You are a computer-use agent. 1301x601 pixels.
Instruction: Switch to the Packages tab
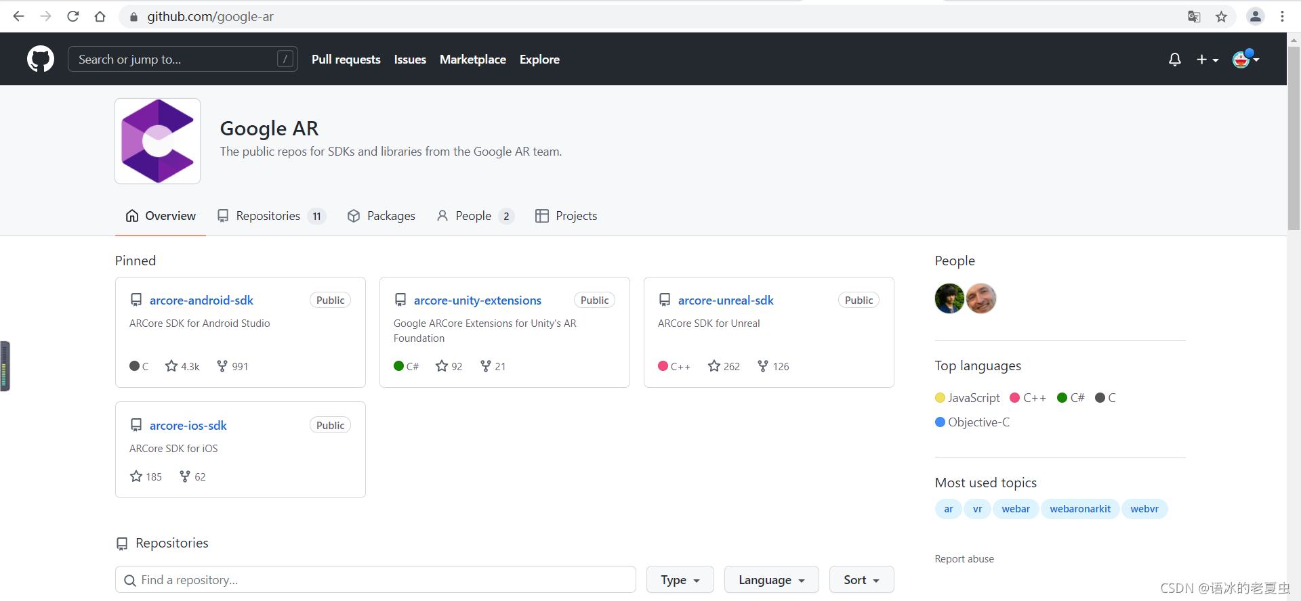[x=381, y=216]
